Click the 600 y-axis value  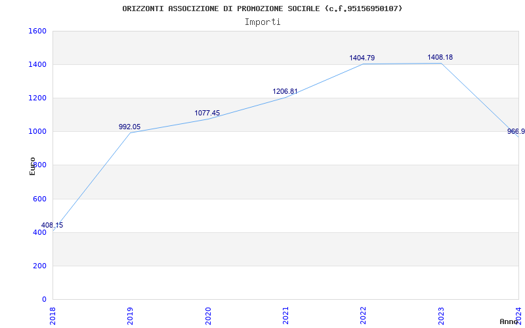point(39,199)
